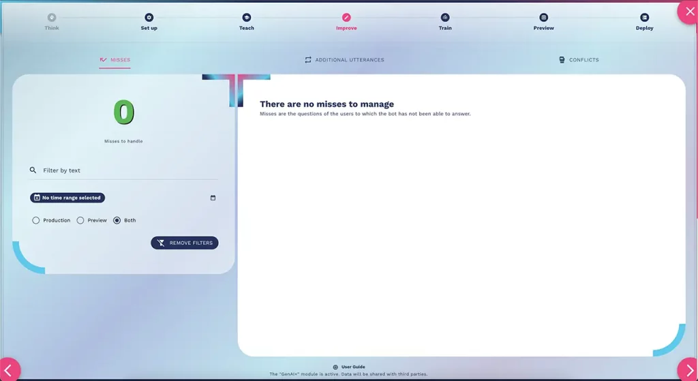Open the Deploy step icon

pos(644,17)
